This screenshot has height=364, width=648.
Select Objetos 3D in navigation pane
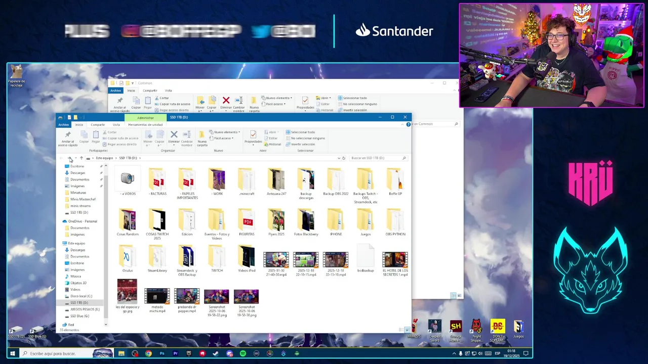tap(78, 283)
